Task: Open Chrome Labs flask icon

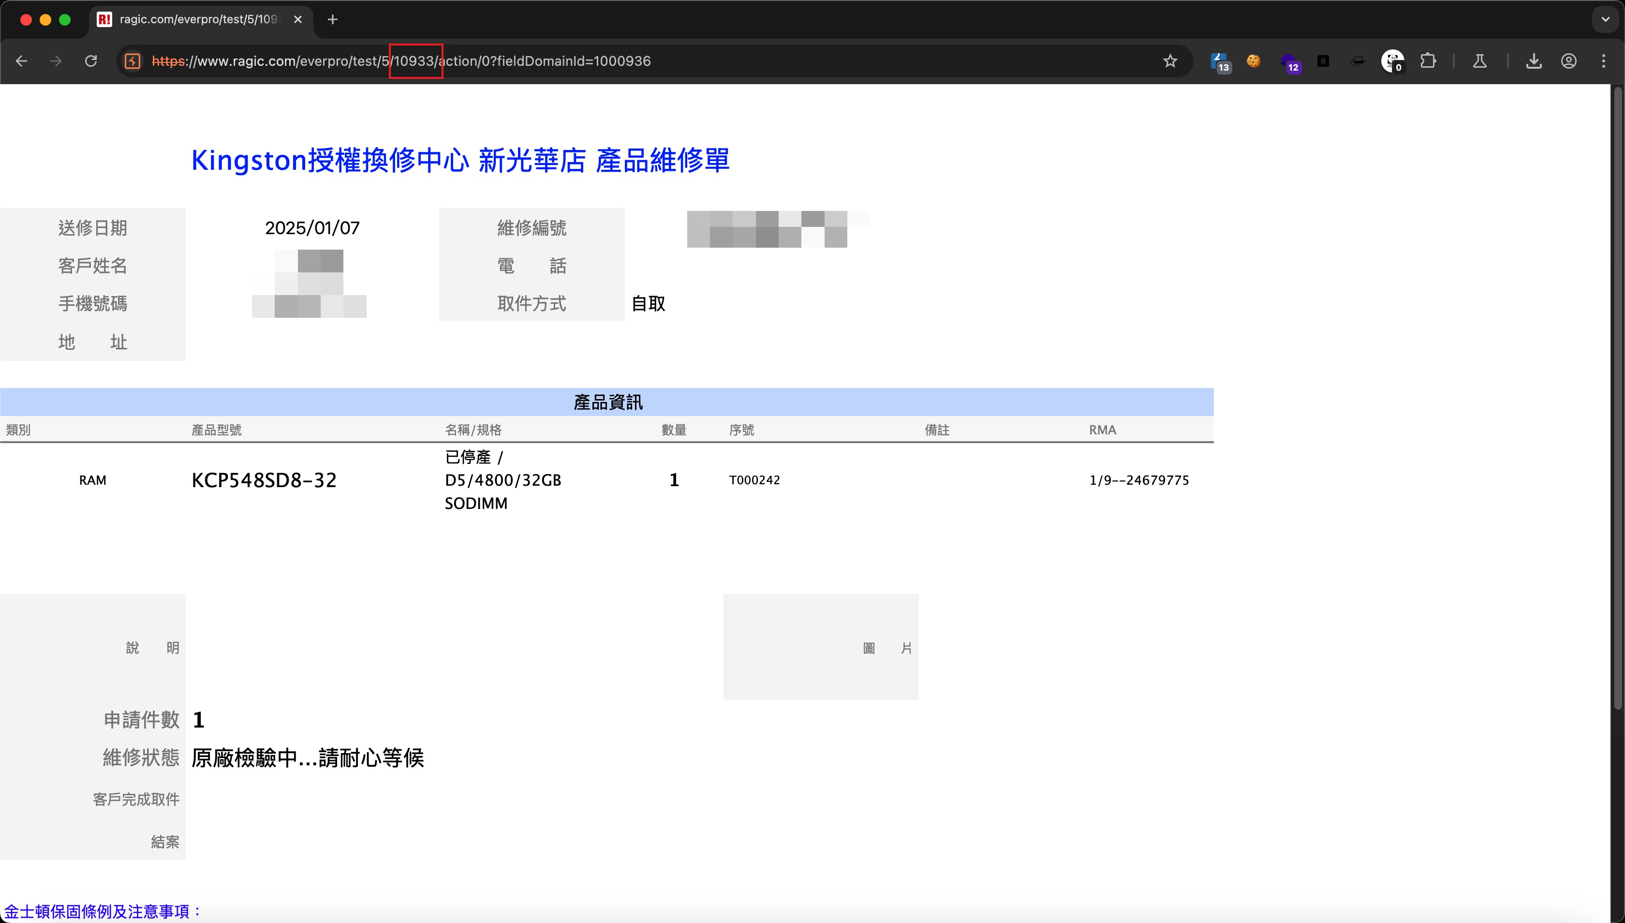Action: [1480, 61]
